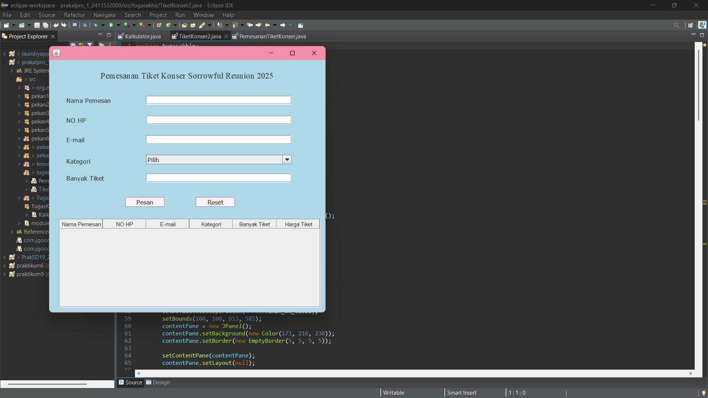Viewport: 708px width, 398px height.
Task: Open the Run button dropdown arrow
Action: click(118, 25)
